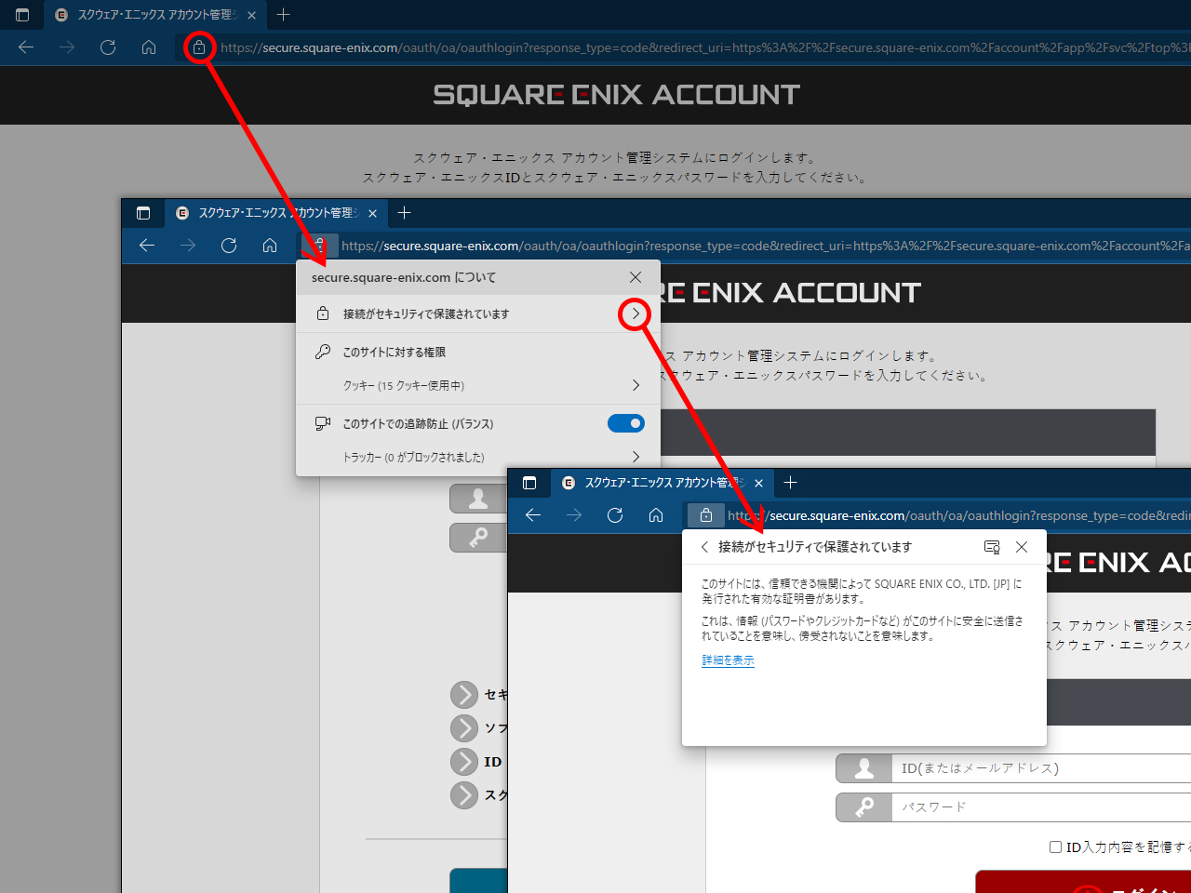Close the Square Enix tab in the rearmost window

[251, 15]
